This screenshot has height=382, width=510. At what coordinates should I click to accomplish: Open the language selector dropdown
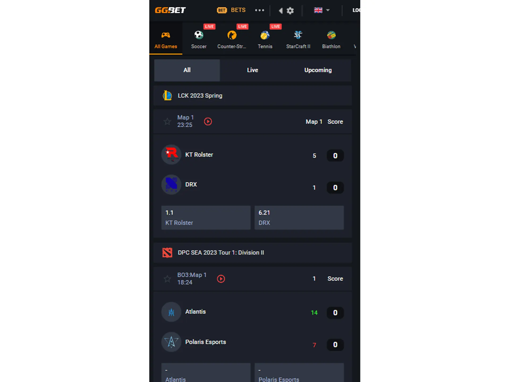[x=323, y=10]
